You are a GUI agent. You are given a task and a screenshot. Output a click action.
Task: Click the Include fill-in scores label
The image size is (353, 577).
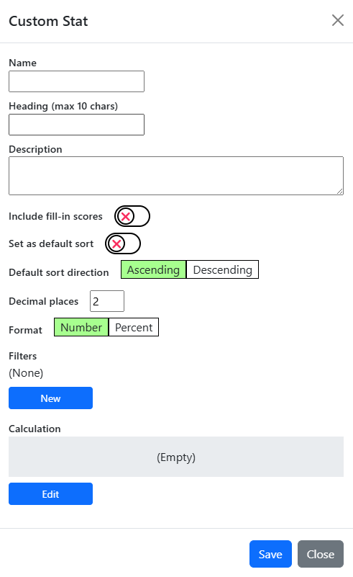(x=55, y=216)
